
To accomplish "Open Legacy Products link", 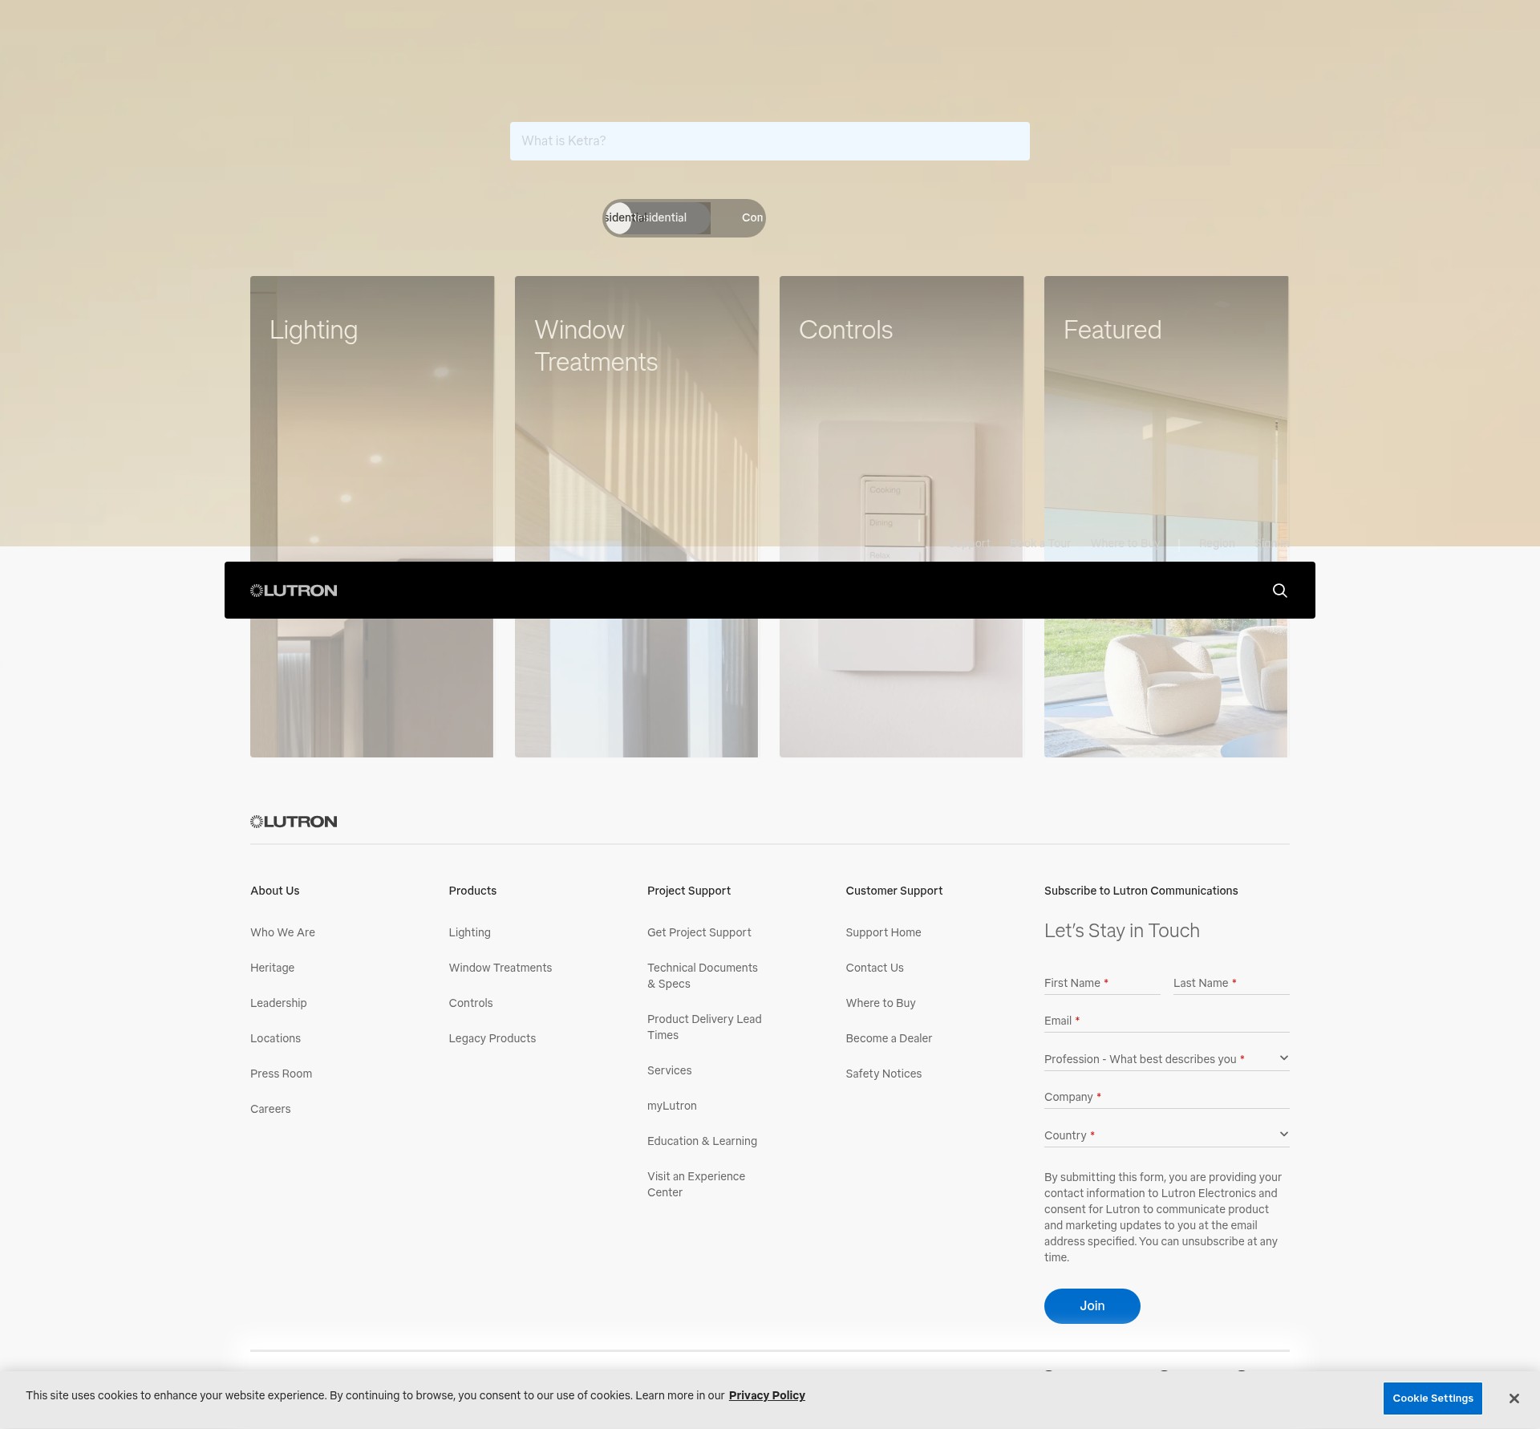I will click(x=492, y=1038).
